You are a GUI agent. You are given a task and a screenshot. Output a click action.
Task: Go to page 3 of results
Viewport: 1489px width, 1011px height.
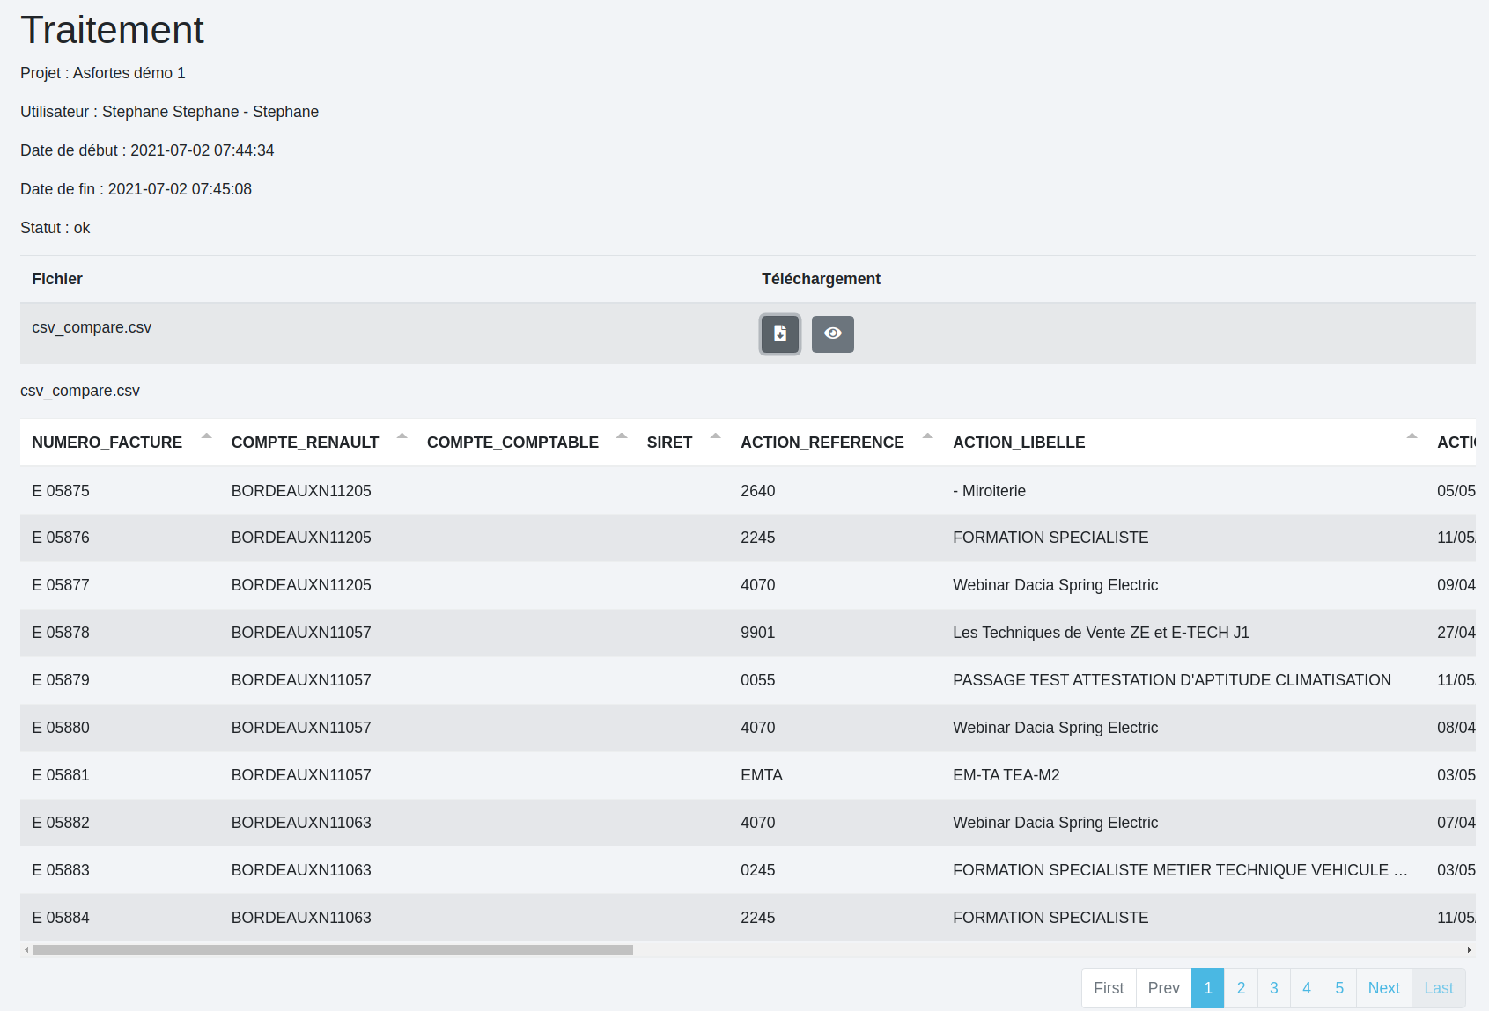tap(1273, 988)
